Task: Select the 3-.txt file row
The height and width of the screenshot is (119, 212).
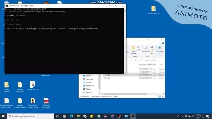Action: pyautogui.click(x=134, y=78)
